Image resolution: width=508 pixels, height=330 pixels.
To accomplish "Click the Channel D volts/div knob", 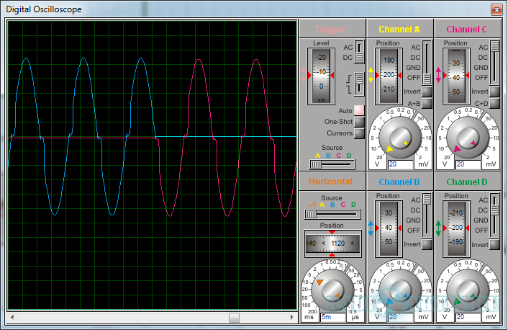I will [x=468, y=289].
